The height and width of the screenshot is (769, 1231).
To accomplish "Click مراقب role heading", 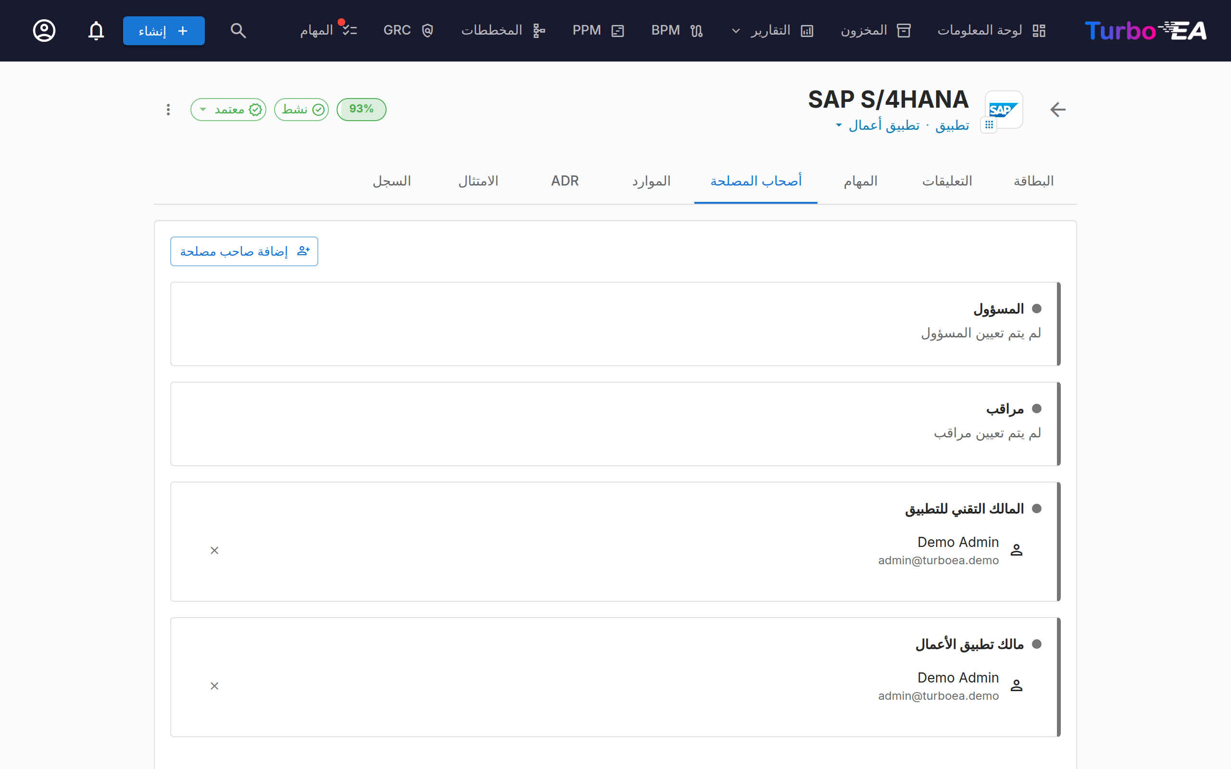I will [x=1005, y=409].
